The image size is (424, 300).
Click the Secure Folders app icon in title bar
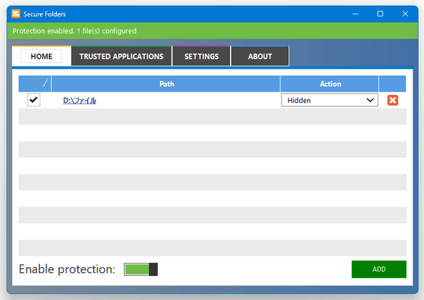click(16, 14)
